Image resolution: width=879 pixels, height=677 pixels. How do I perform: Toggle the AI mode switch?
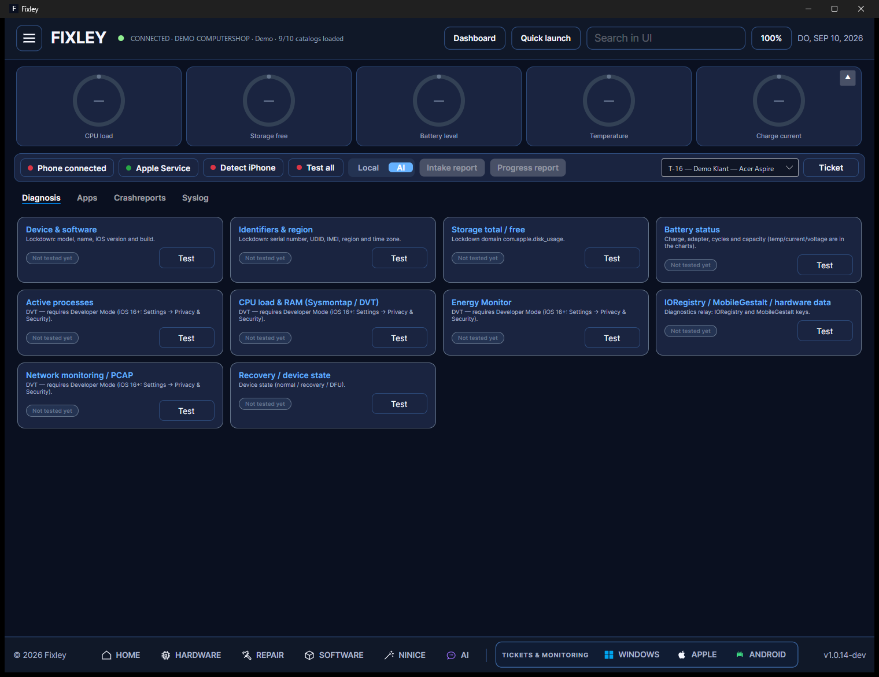click(x=401, y=168)
